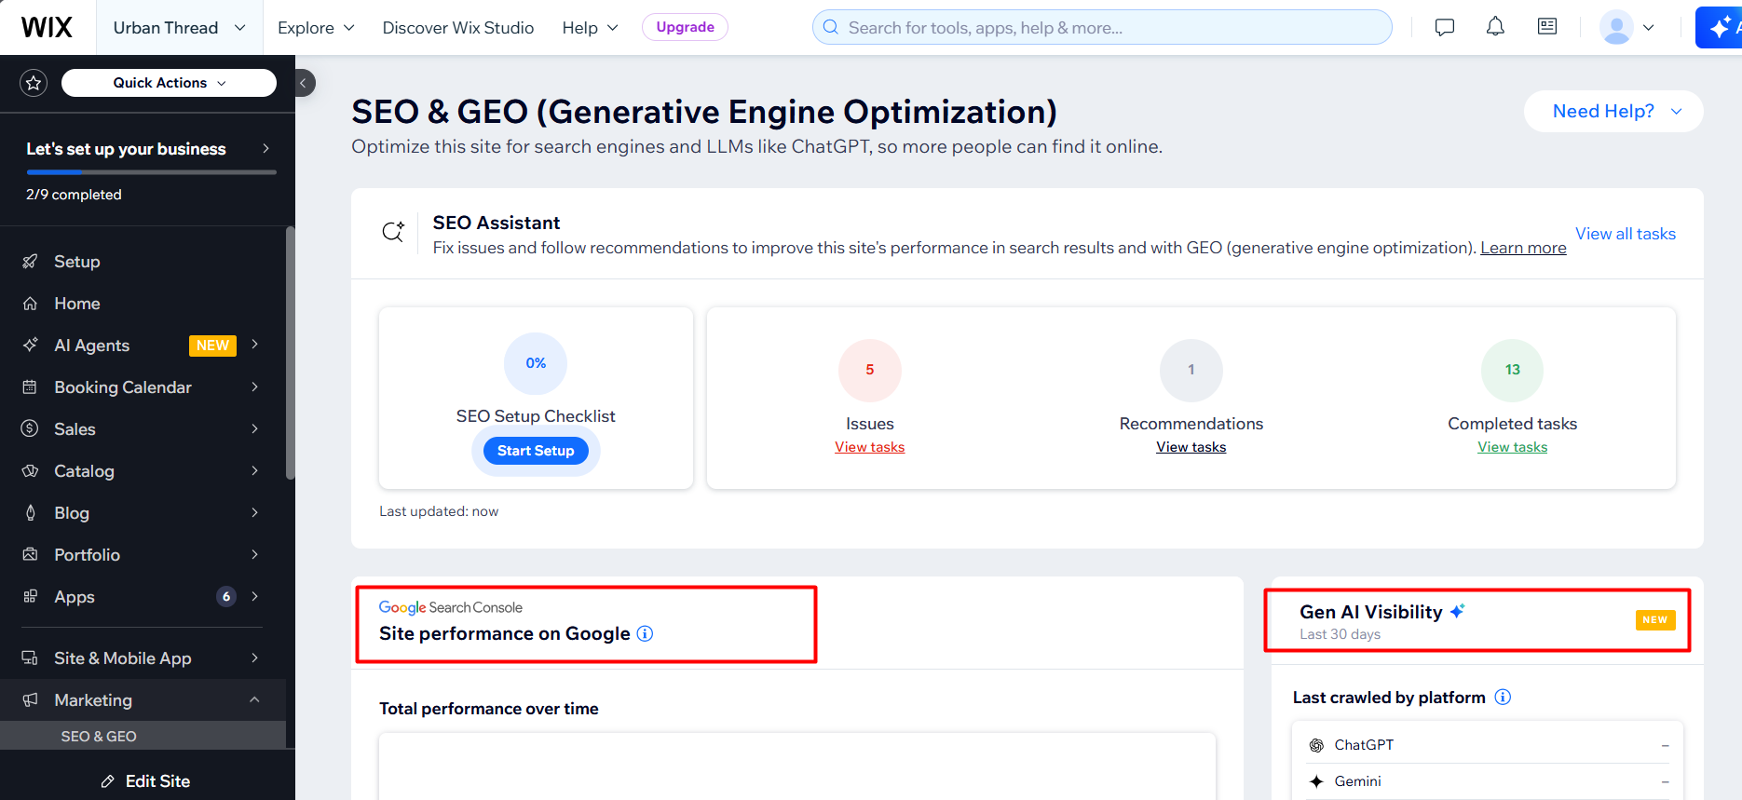This screenshot has width=1742, height=800.
Task: Click the star favorites icon in sidebar
Action: pos(34,83)
